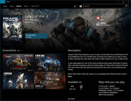Open the Gears of War 4 box art

coord(13,30)
